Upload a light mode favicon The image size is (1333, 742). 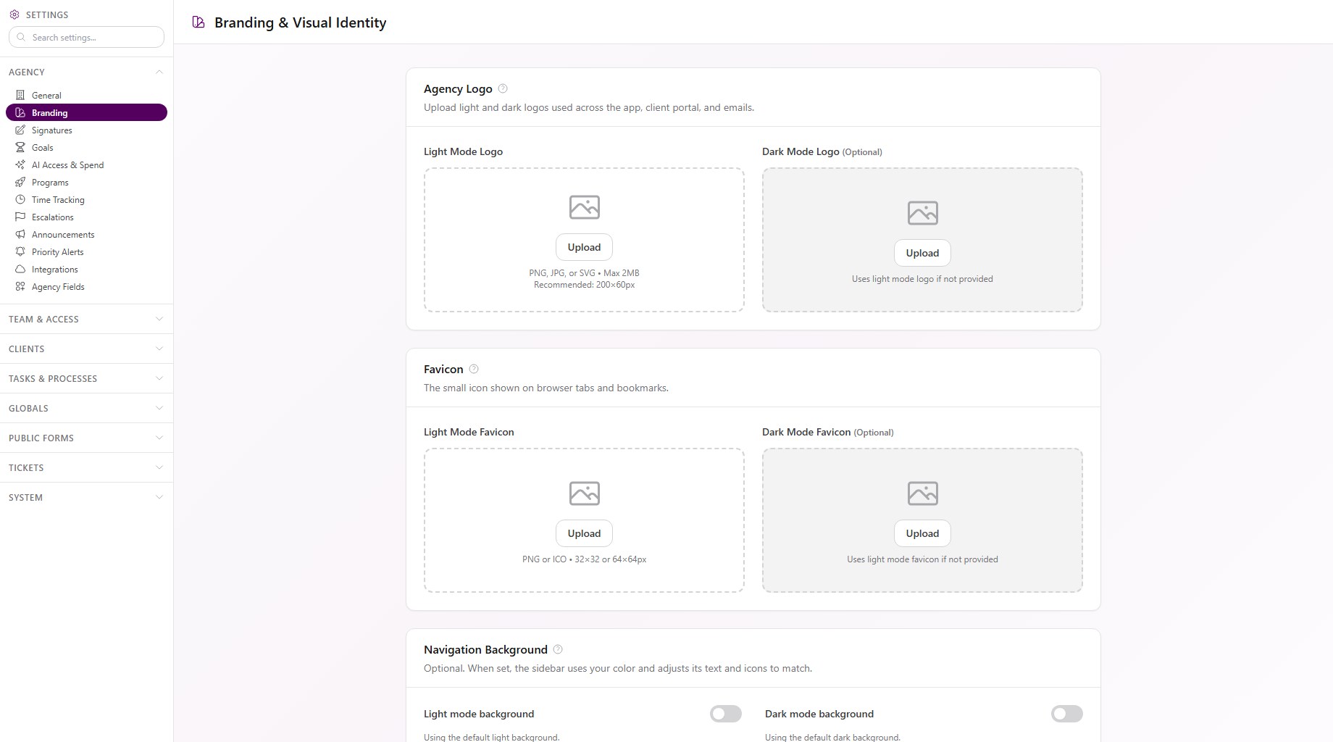[x=584, y=533]
